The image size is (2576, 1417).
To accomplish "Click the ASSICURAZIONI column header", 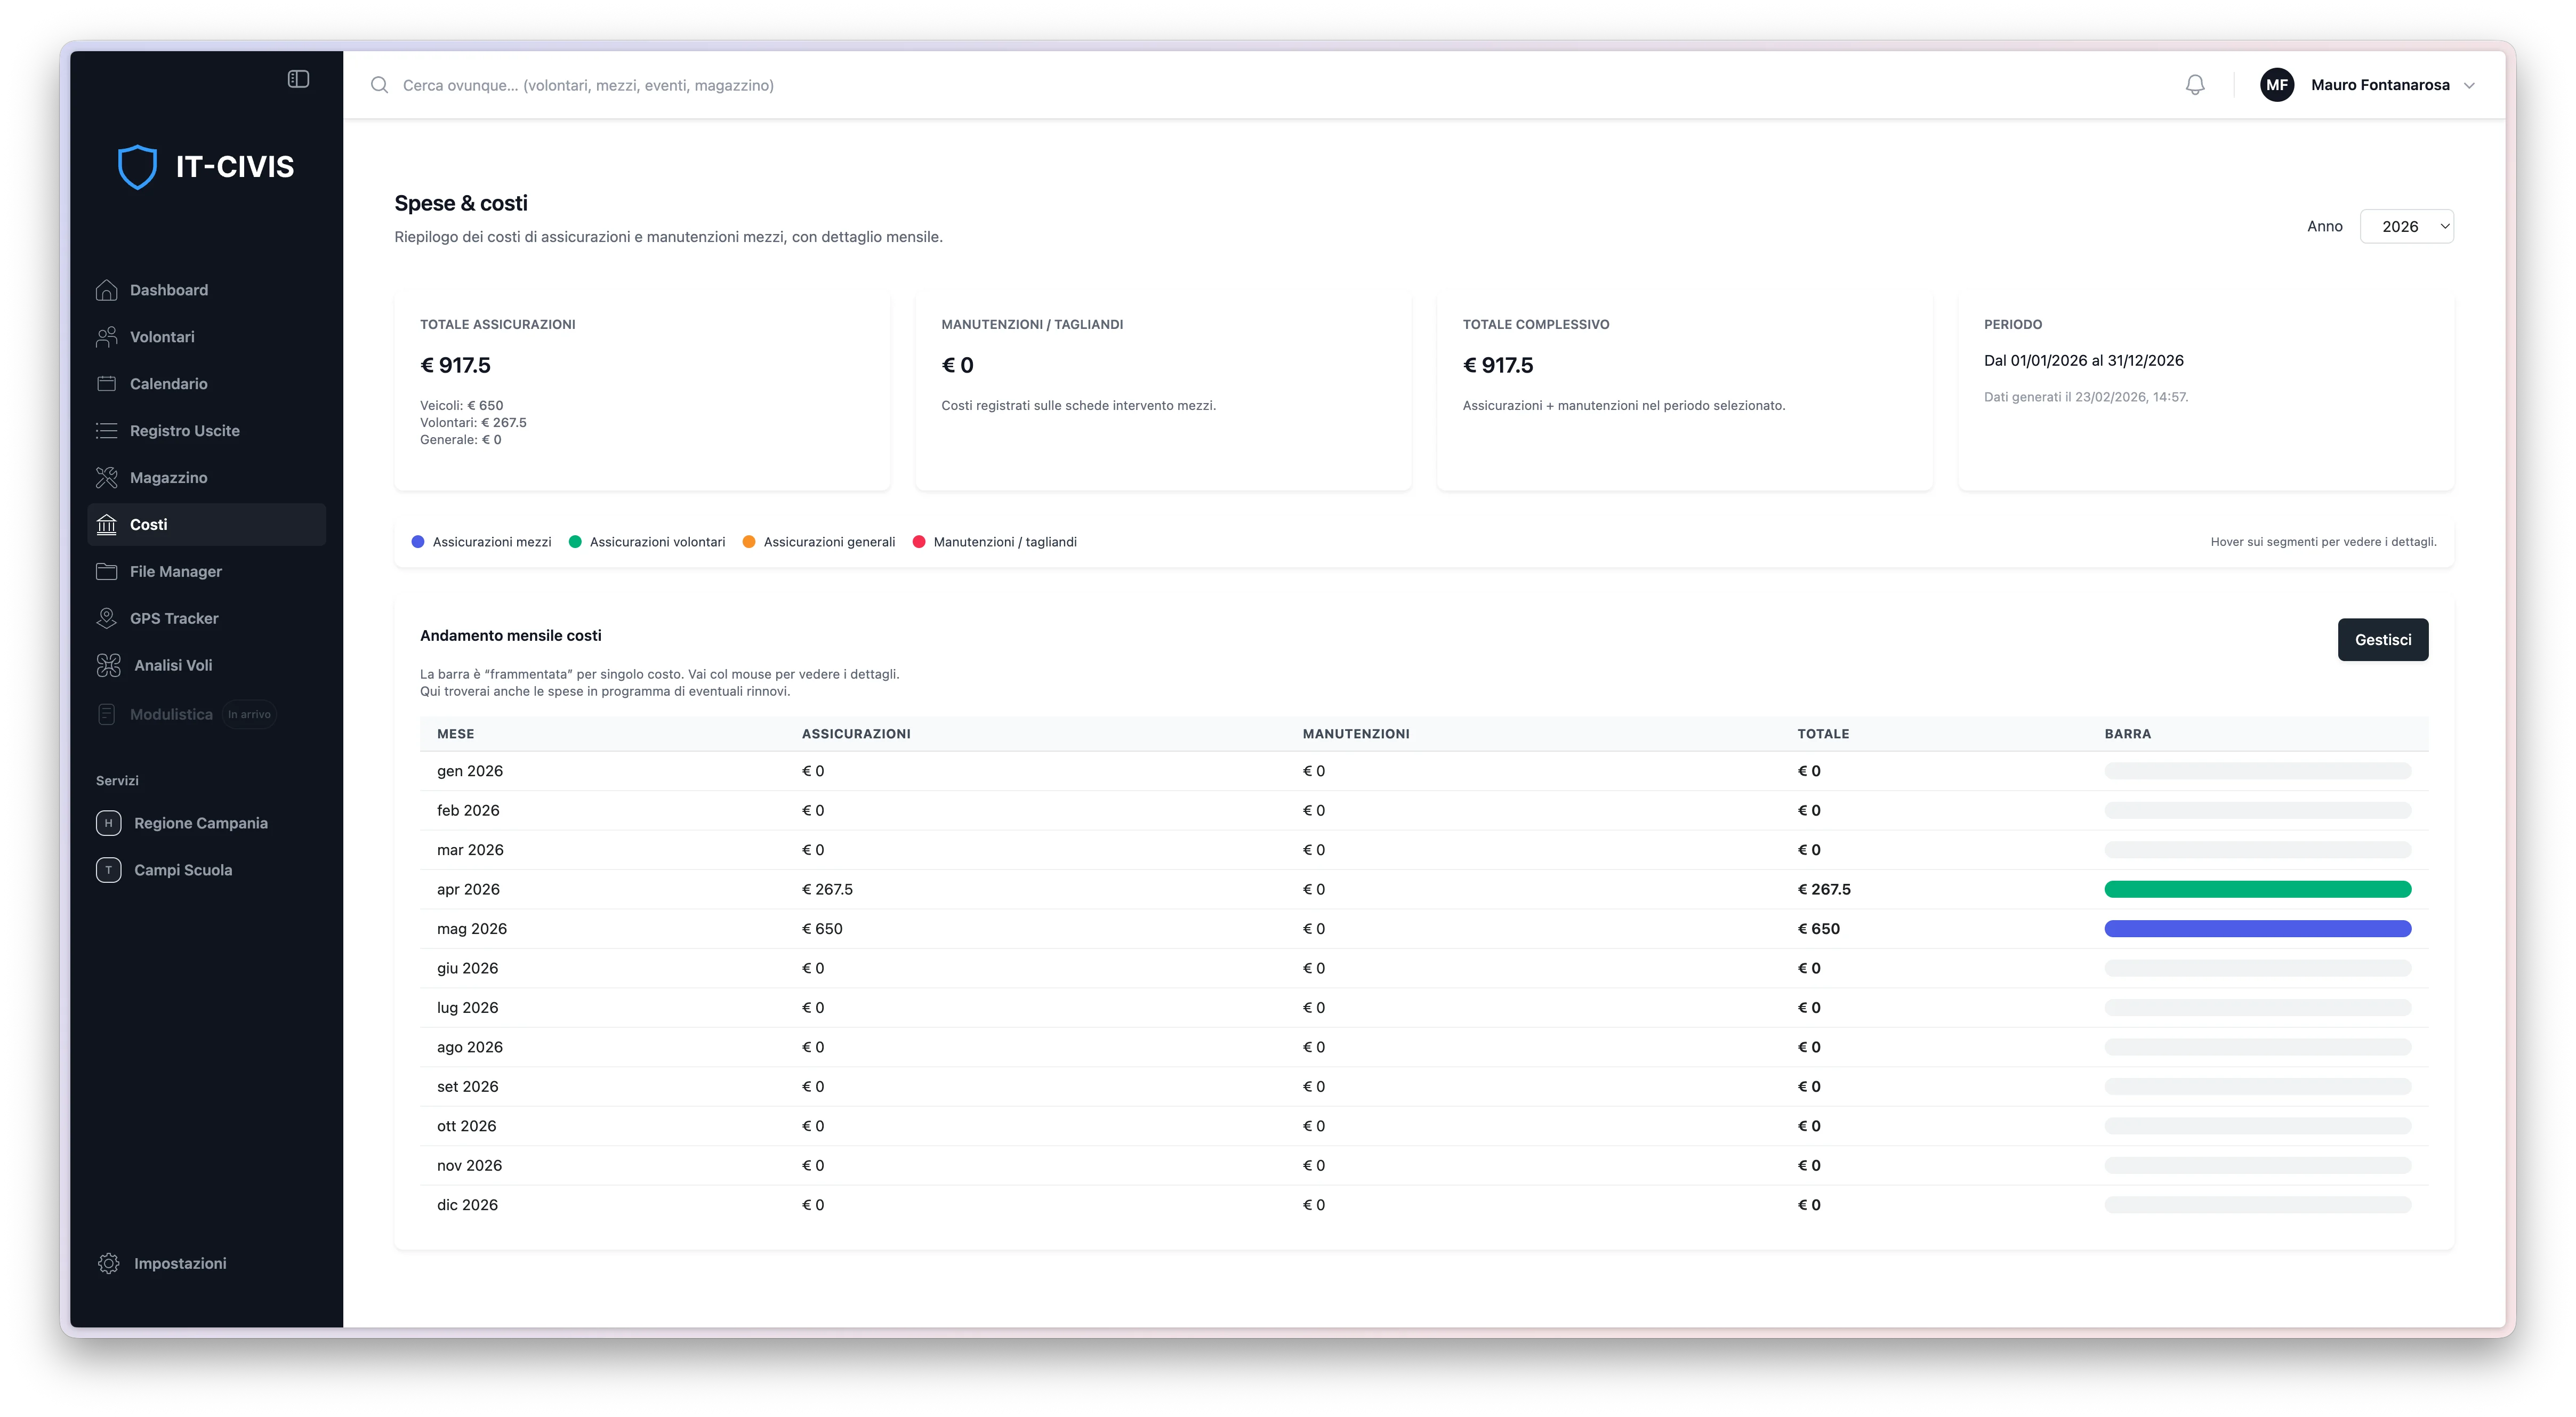I will pos(856,734).
